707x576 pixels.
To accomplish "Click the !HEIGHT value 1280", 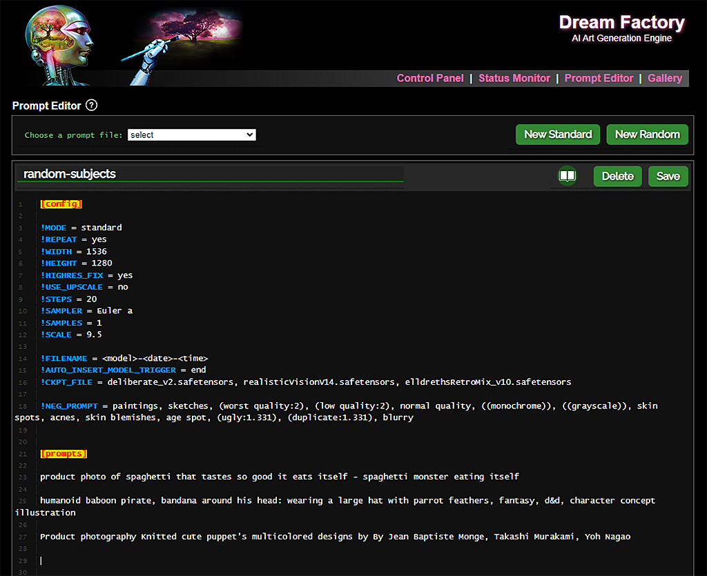I will click(102, 263).
